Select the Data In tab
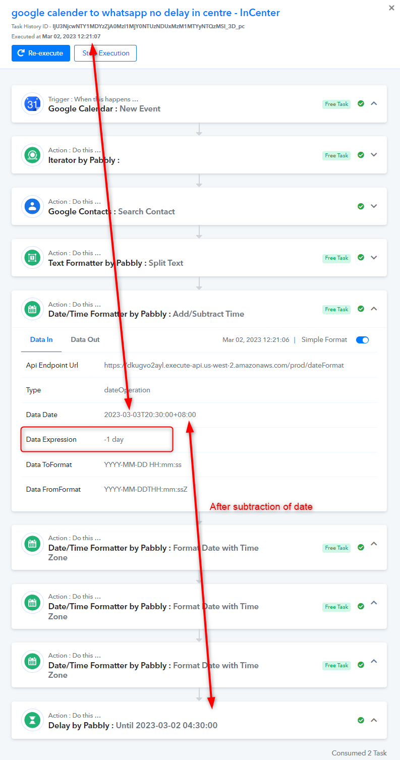The image size is (400, 760). pyautogui.click(x=41, y=339)
